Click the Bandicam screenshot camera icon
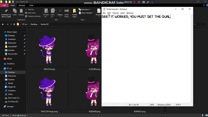This screenshot has width=208, height=117. click(144, 2)
